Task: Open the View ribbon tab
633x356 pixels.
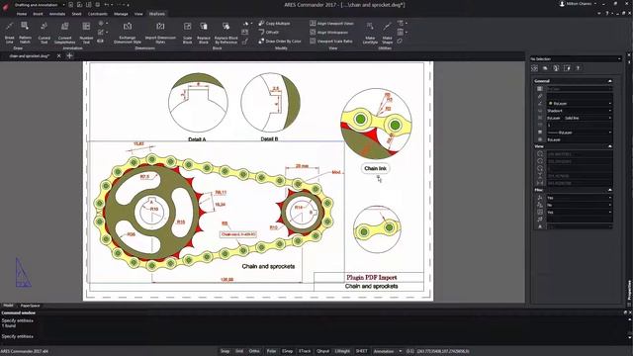Action: tap(138, 14)
